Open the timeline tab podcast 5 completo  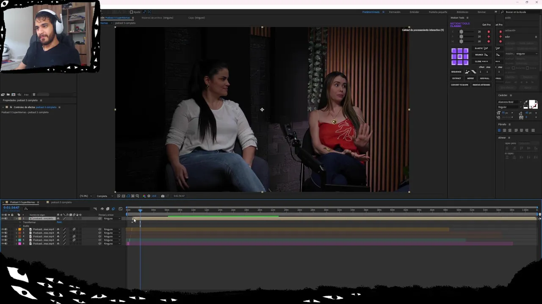61,202
